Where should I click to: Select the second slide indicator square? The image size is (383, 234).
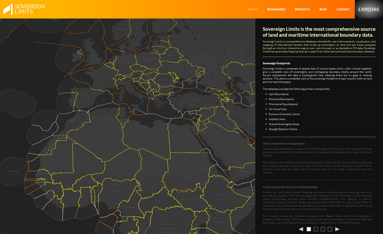click(x=316, y=229)
